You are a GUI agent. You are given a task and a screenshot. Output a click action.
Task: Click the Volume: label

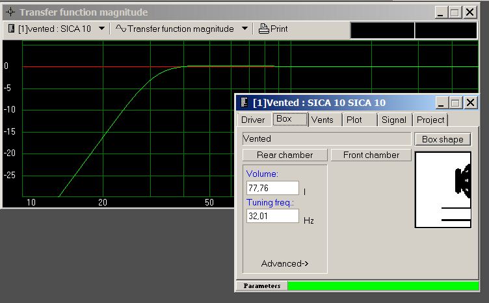tap(262, 174)
